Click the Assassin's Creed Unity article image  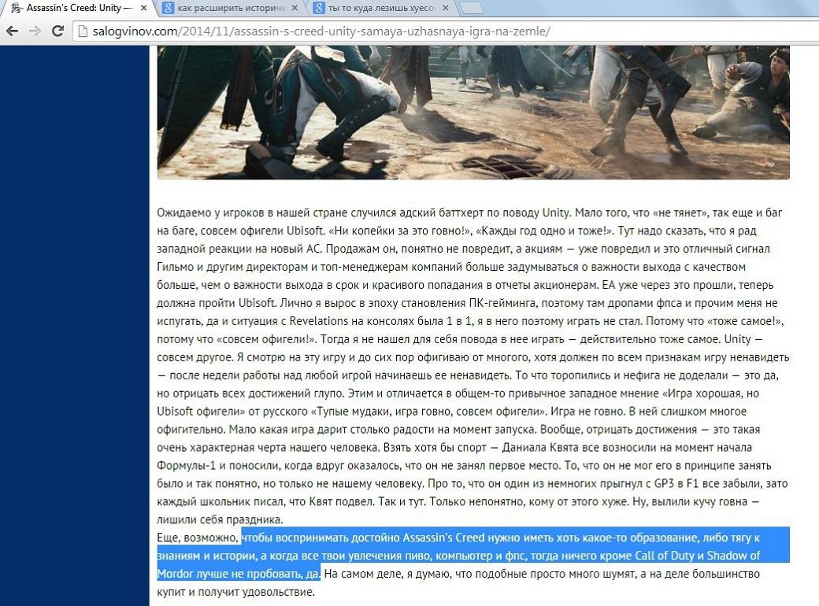click(473, 113)
